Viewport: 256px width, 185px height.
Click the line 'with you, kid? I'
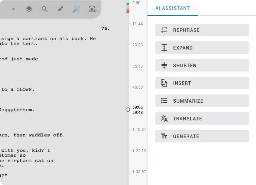[26, 151]
